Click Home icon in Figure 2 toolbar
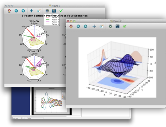166x127 pixels. click(x=71, y=26)
